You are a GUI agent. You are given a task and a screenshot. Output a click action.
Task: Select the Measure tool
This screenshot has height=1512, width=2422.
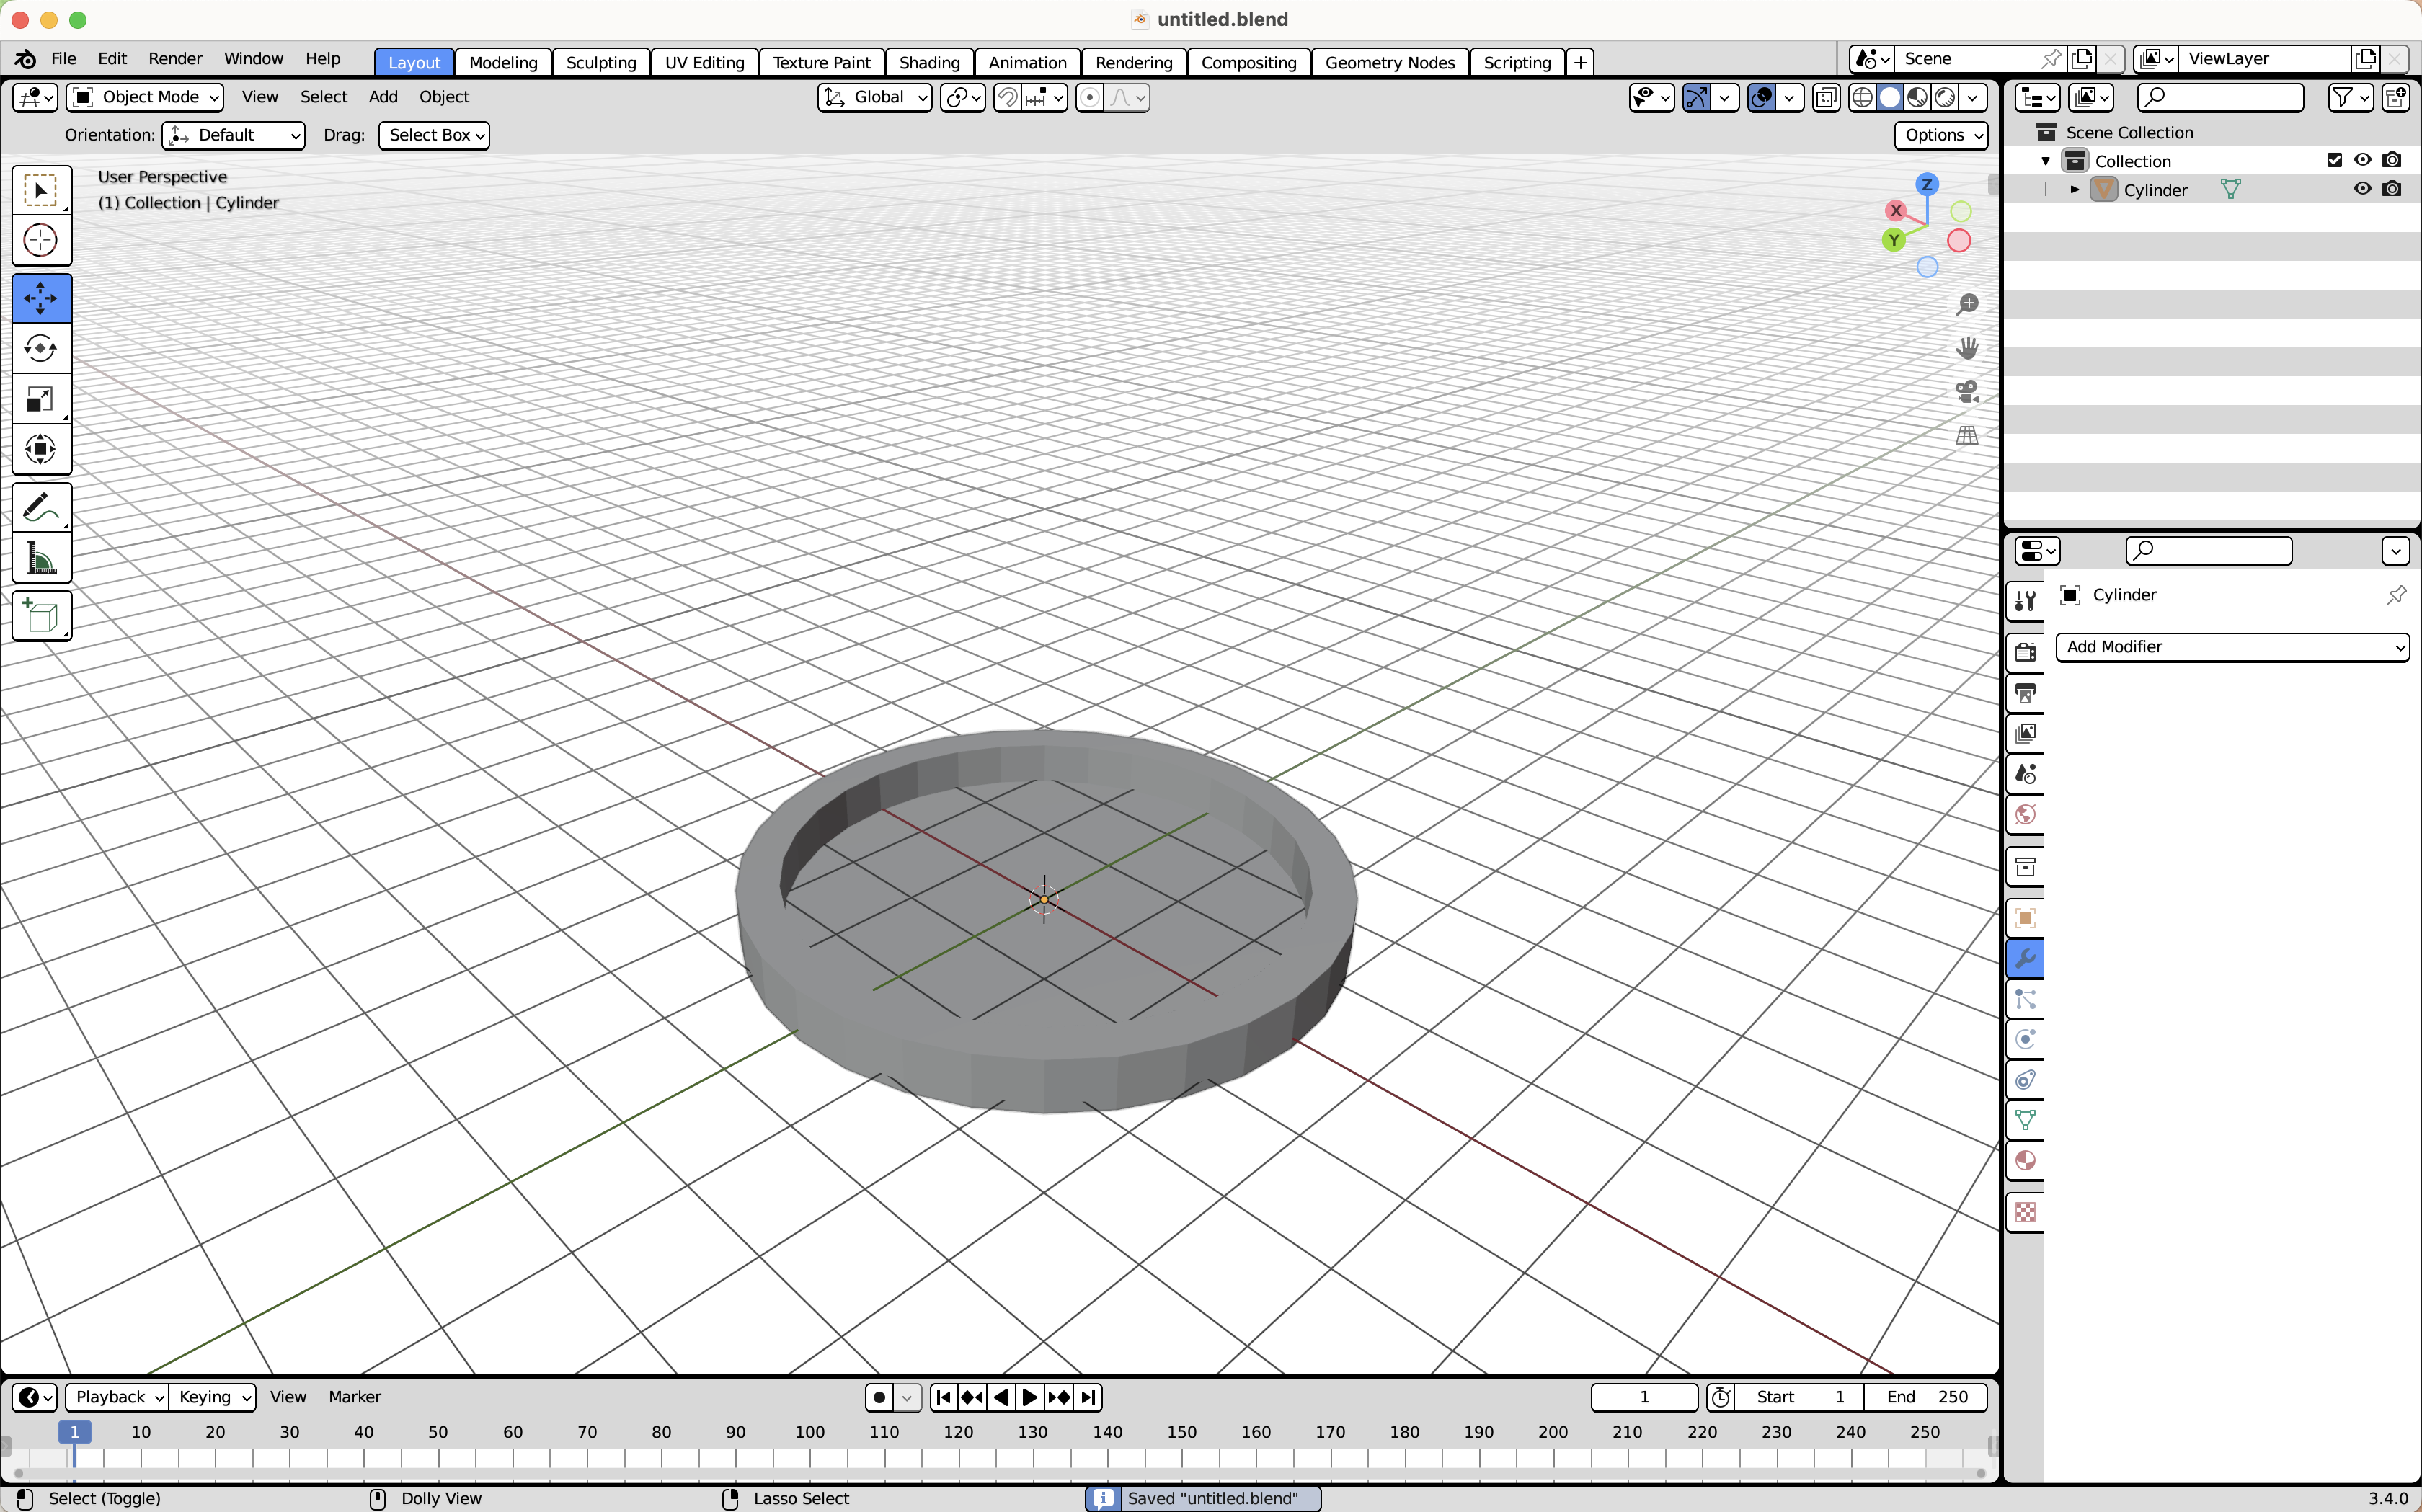pos(41,557)
